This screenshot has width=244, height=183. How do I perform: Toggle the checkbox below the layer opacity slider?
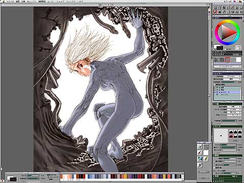(215, 84)
